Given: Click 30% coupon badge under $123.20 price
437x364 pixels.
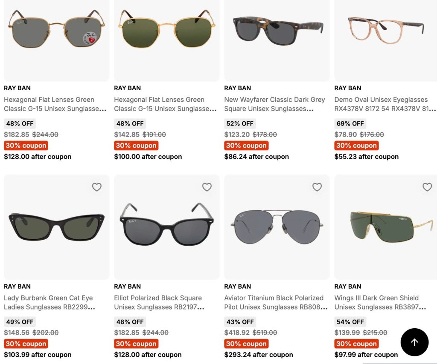Looking at the screenshot, I should (246, 146).
